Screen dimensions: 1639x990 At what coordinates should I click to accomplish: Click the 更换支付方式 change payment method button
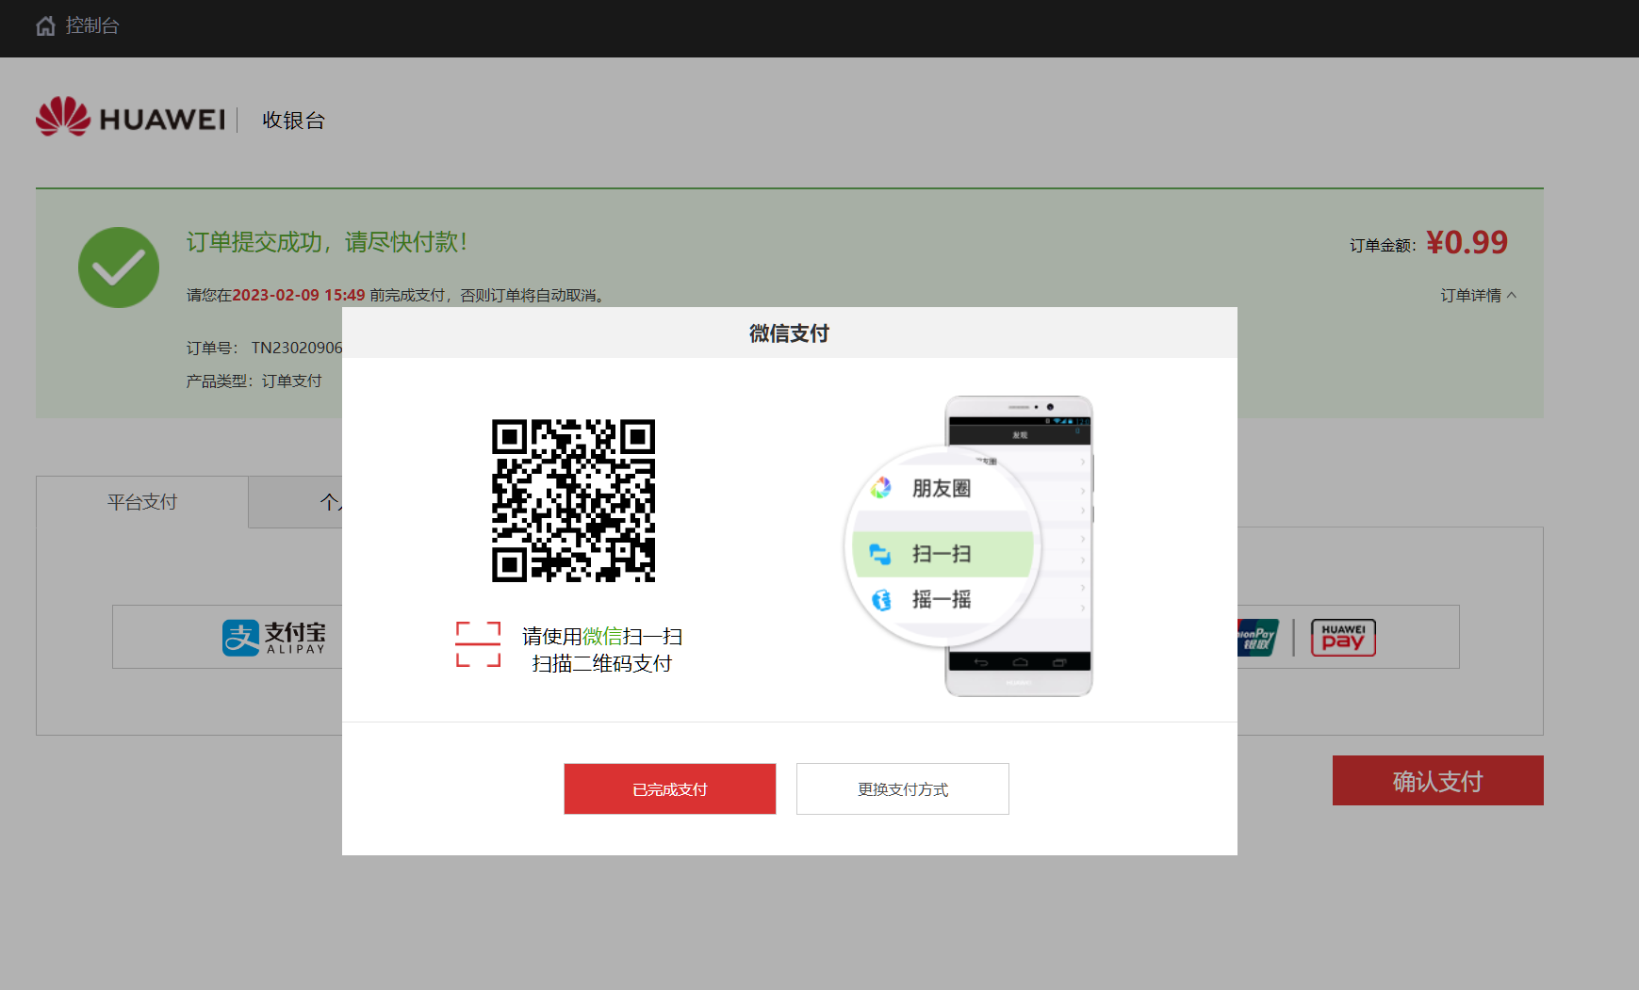[903, 789]
